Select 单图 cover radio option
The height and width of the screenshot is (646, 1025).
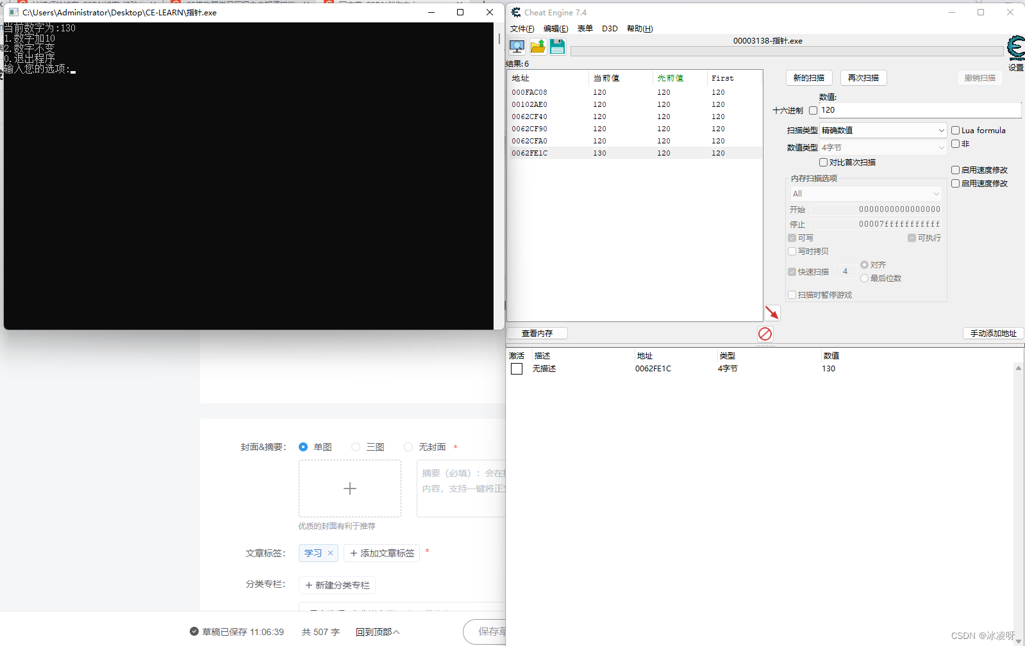click(x=303, y=447)
